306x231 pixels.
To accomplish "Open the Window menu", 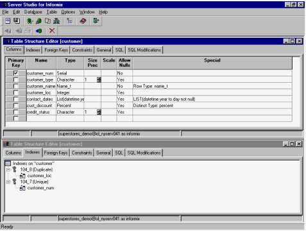I will click(87, 12).
